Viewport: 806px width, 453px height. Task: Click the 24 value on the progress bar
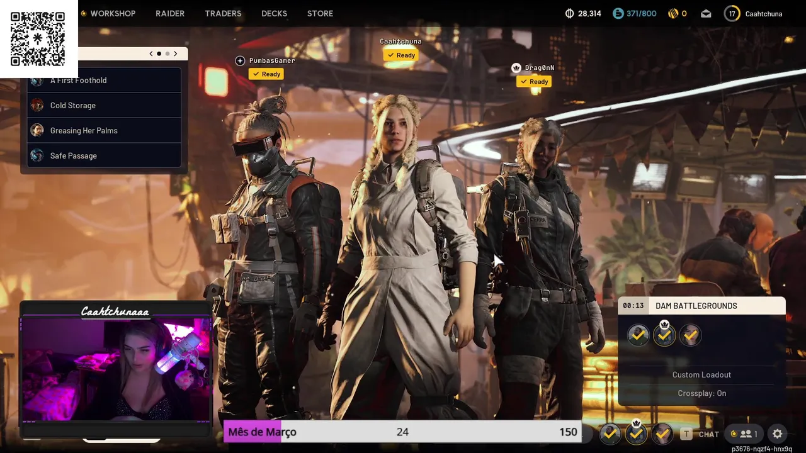(x=402, y=432)
